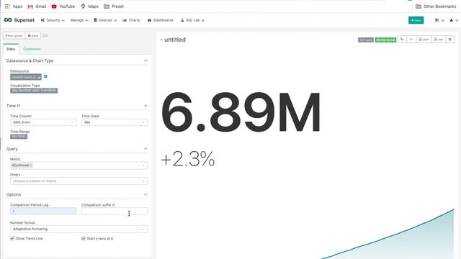Click the No filter time range
The height and width of the screenshot is (259, 461).
(x=19, y=137)
